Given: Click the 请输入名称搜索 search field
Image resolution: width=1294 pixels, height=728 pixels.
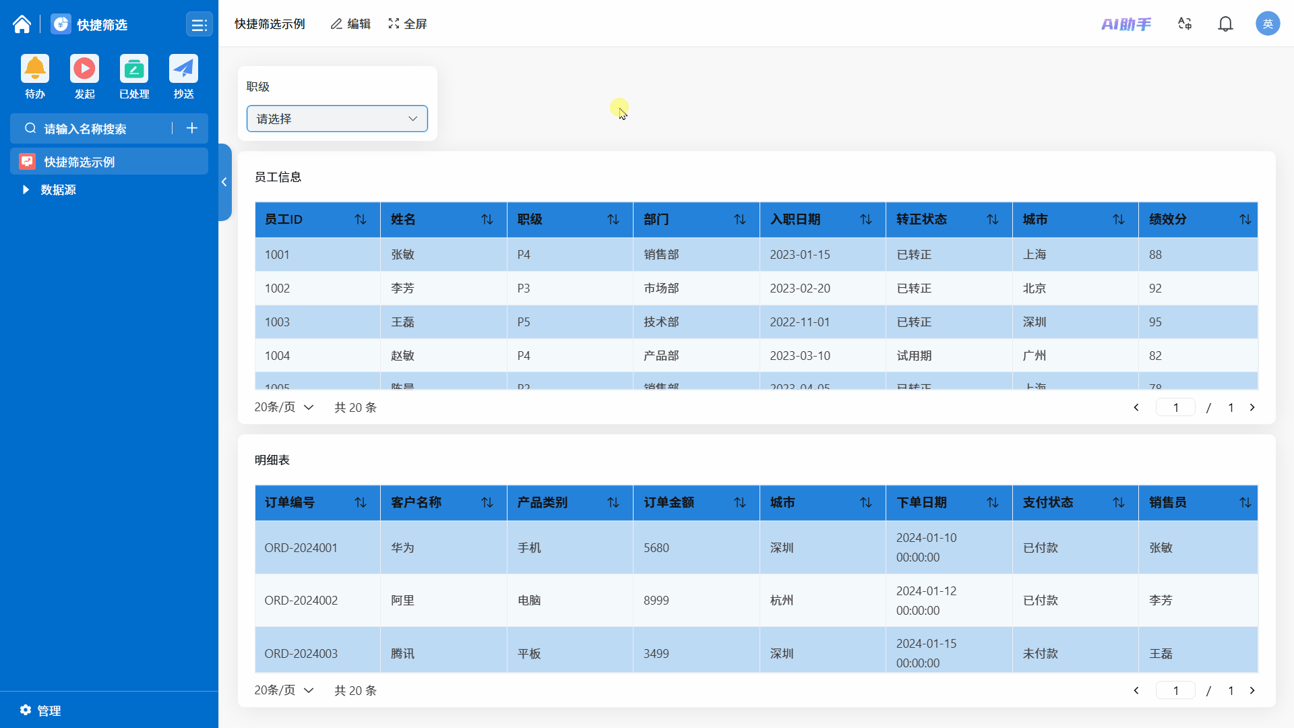Looking at the screenshot, I should [101, 129].
